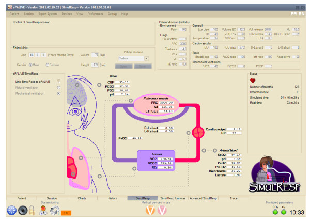Click the circle node next to Arterial blood label

(x=215, y=151)
